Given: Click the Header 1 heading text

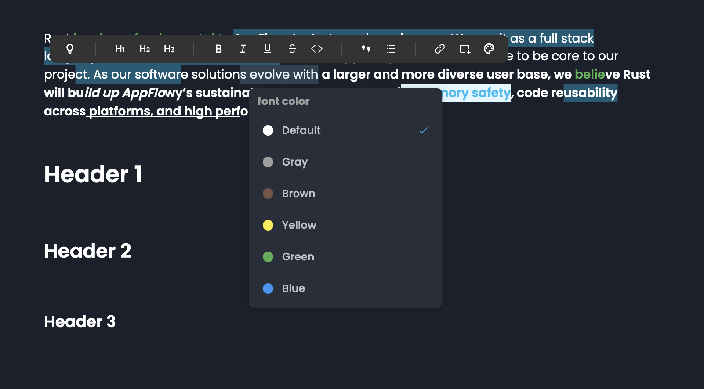Looking at the screenshot, I should [93, 174].
